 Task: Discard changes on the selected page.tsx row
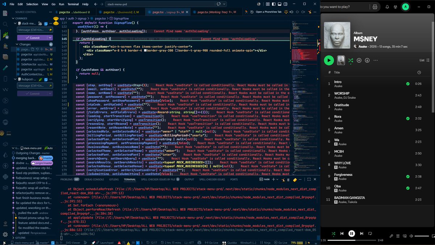(x=37, y=49)
